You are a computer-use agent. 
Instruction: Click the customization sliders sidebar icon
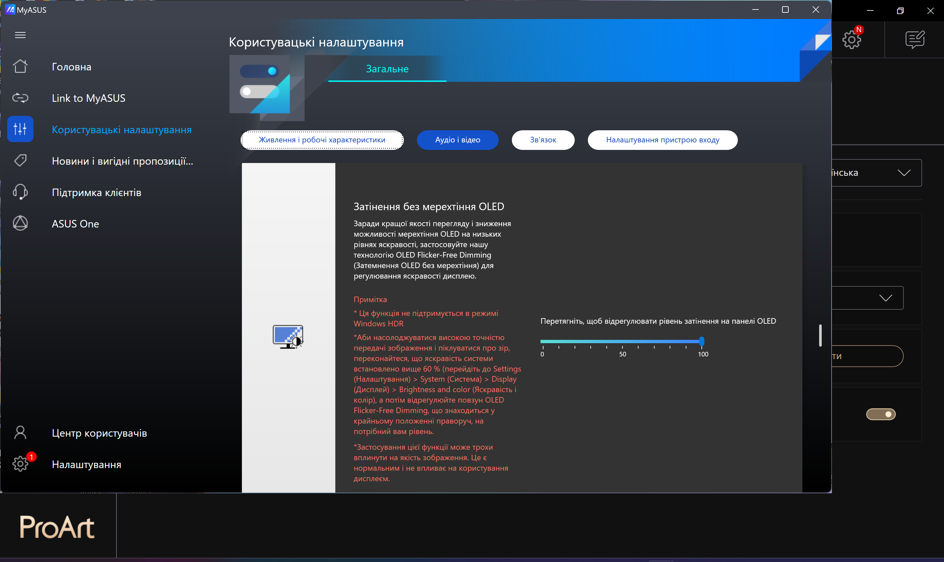pyautogui.click(x=20, y=129)
